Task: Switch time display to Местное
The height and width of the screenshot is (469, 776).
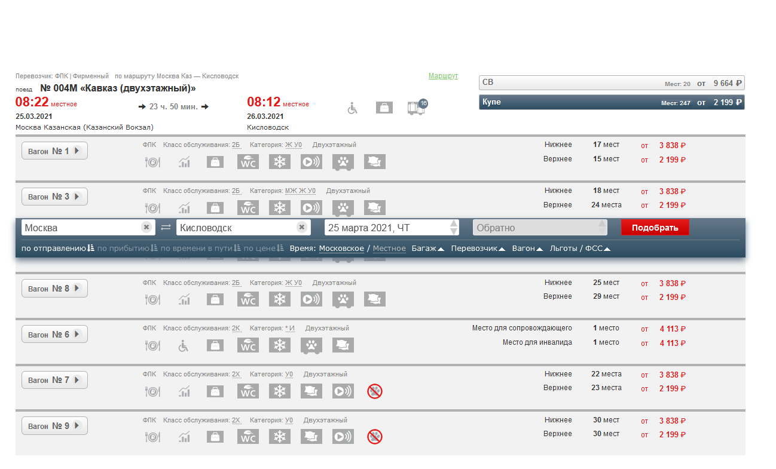Action: tap(389, 249)
